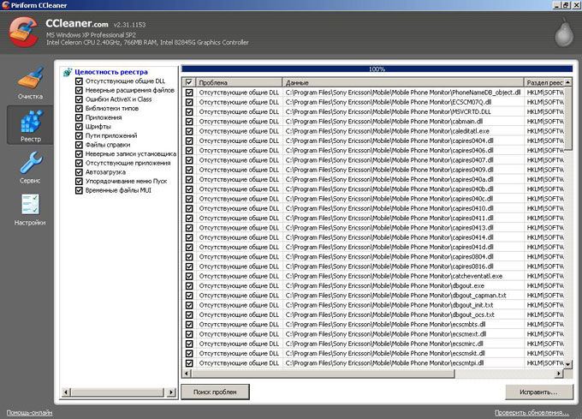Select path ending capires040a.dll
Screen dimensions: 582x419
point(389,179)
